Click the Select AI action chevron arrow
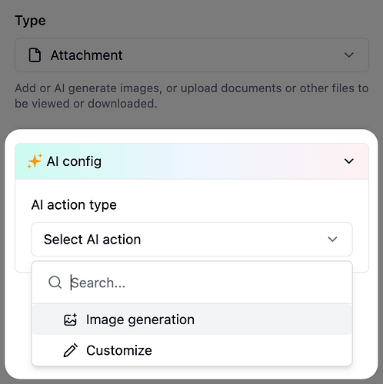The image size is (383, 384). point(332,240)
